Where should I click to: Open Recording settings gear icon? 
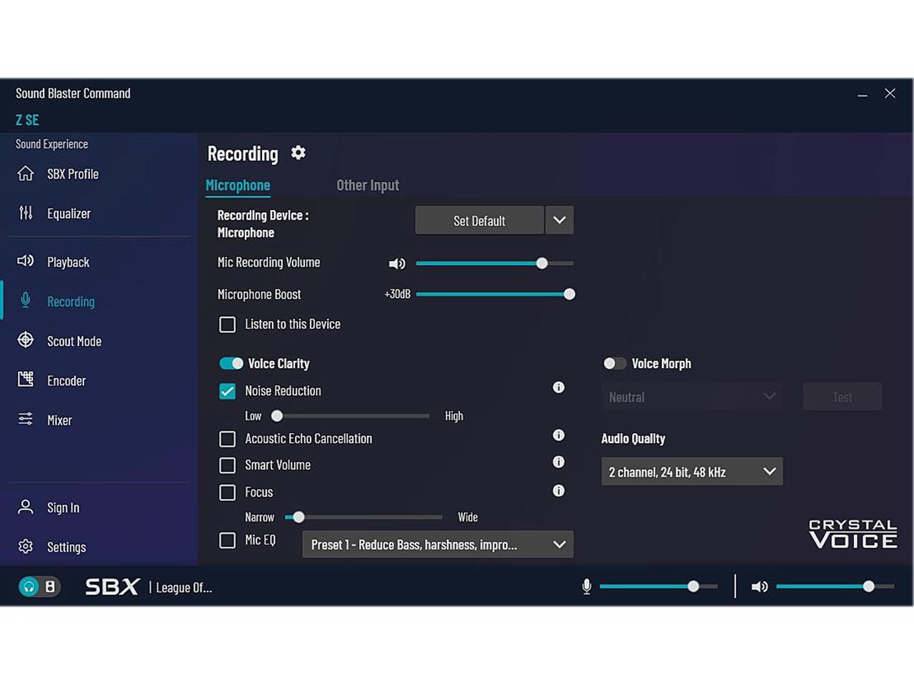click(x=298, y=153)
